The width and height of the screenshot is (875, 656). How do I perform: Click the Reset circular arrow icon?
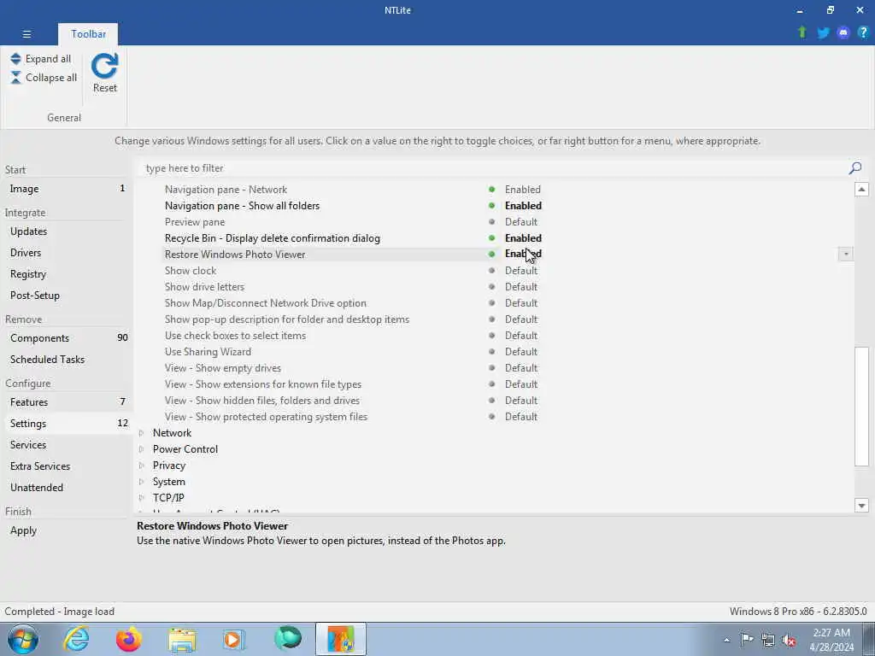pos(105,67)
